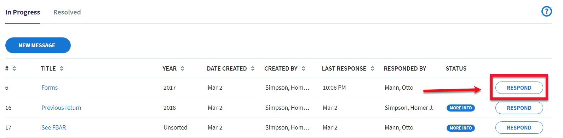Sort by Last Response arrows
Image resolution: width=563 pixels, height=138 pixels.
[x=372, y=68]
